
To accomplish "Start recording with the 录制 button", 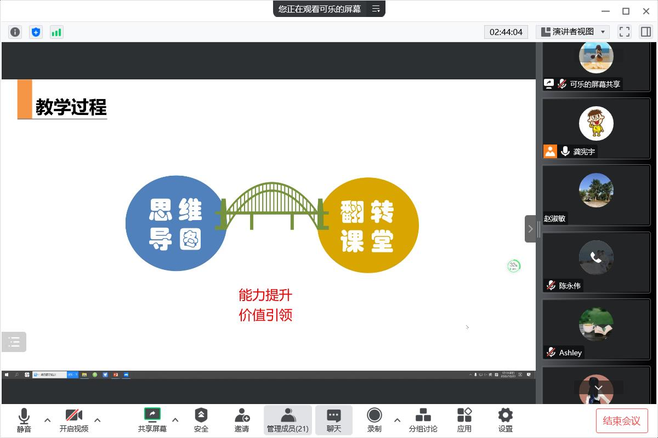I will pyautogui.click(x=374, y=420).
